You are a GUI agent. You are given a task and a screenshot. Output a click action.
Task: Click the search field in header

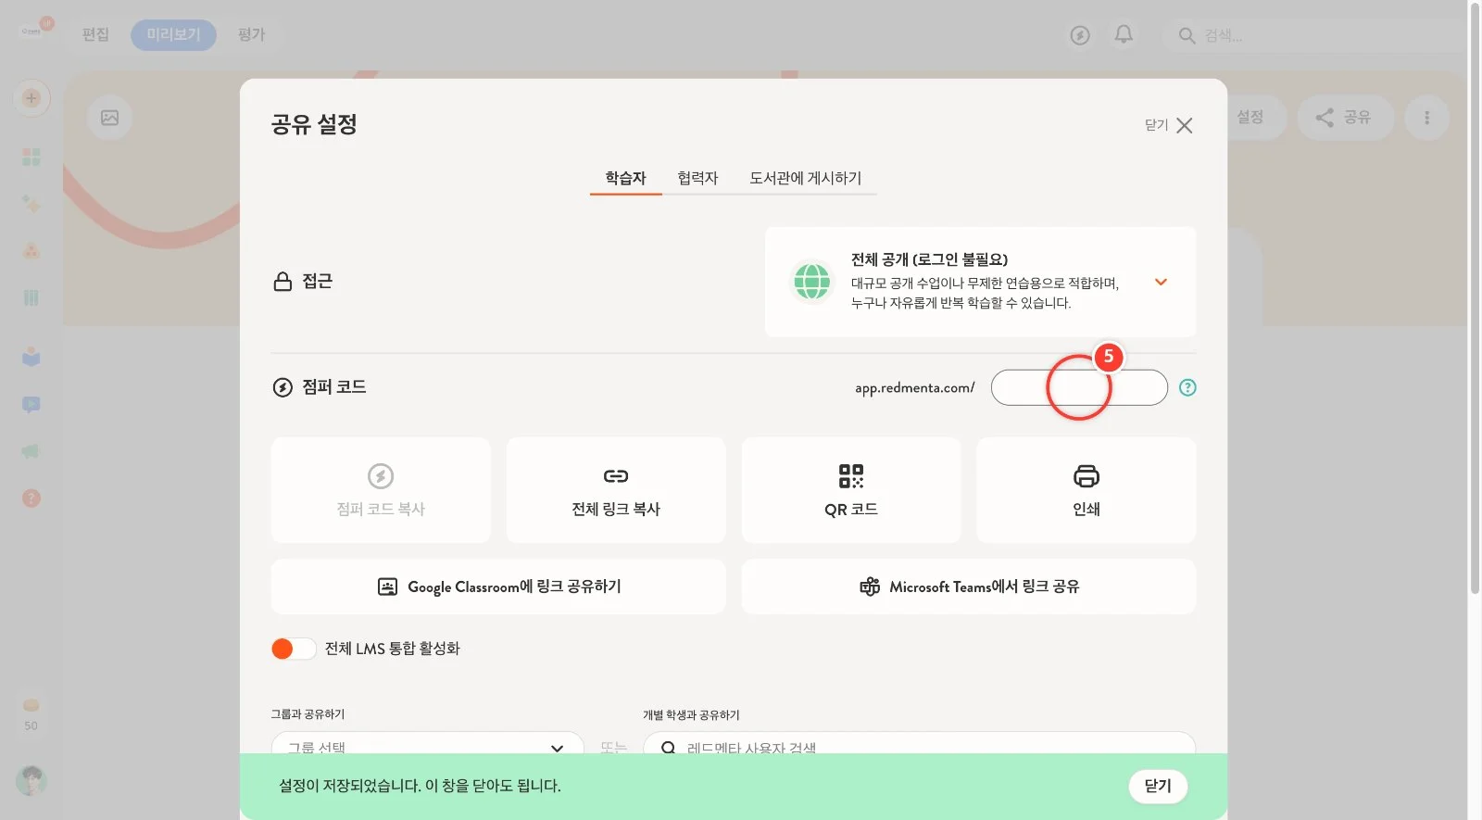pyautogui.click(x=1315, y=35)
